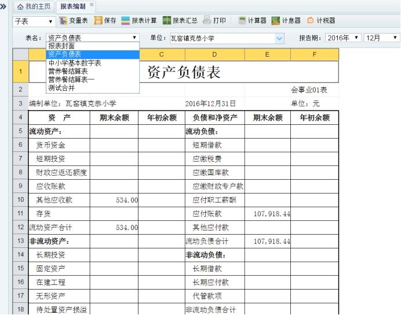Click the 打印 printer icon

207,20
